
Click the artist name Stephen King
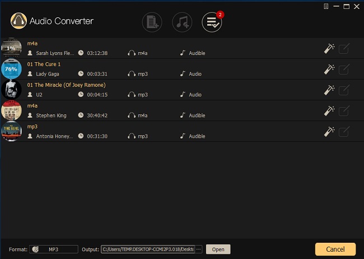pos(51,115)
